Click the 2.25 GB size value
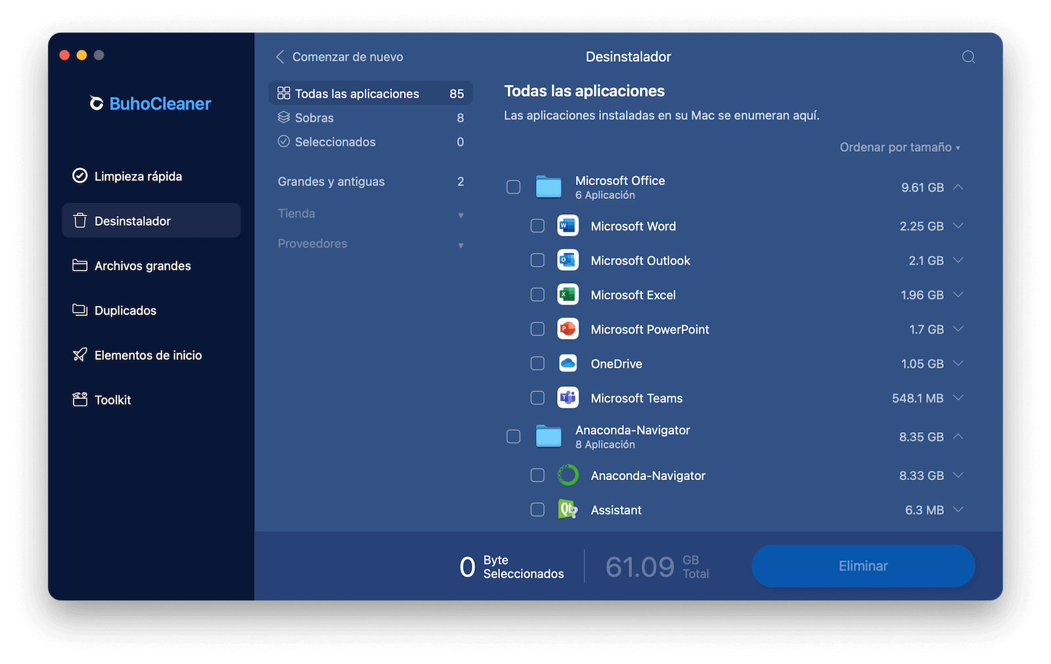 coord(921,226)
